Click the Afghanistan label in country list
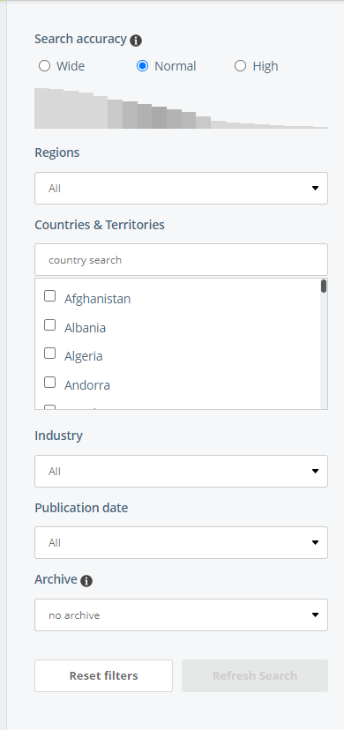The image size is (344, 730). (97, 299)
